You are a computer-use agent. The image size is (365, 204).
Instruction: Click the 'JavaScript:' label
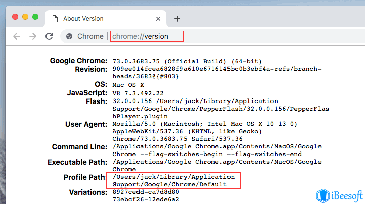click(x=87, y=93)
